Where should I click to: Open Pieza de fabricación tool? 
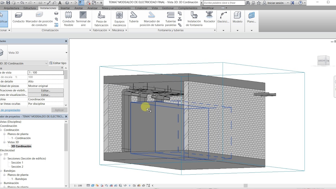101,19
